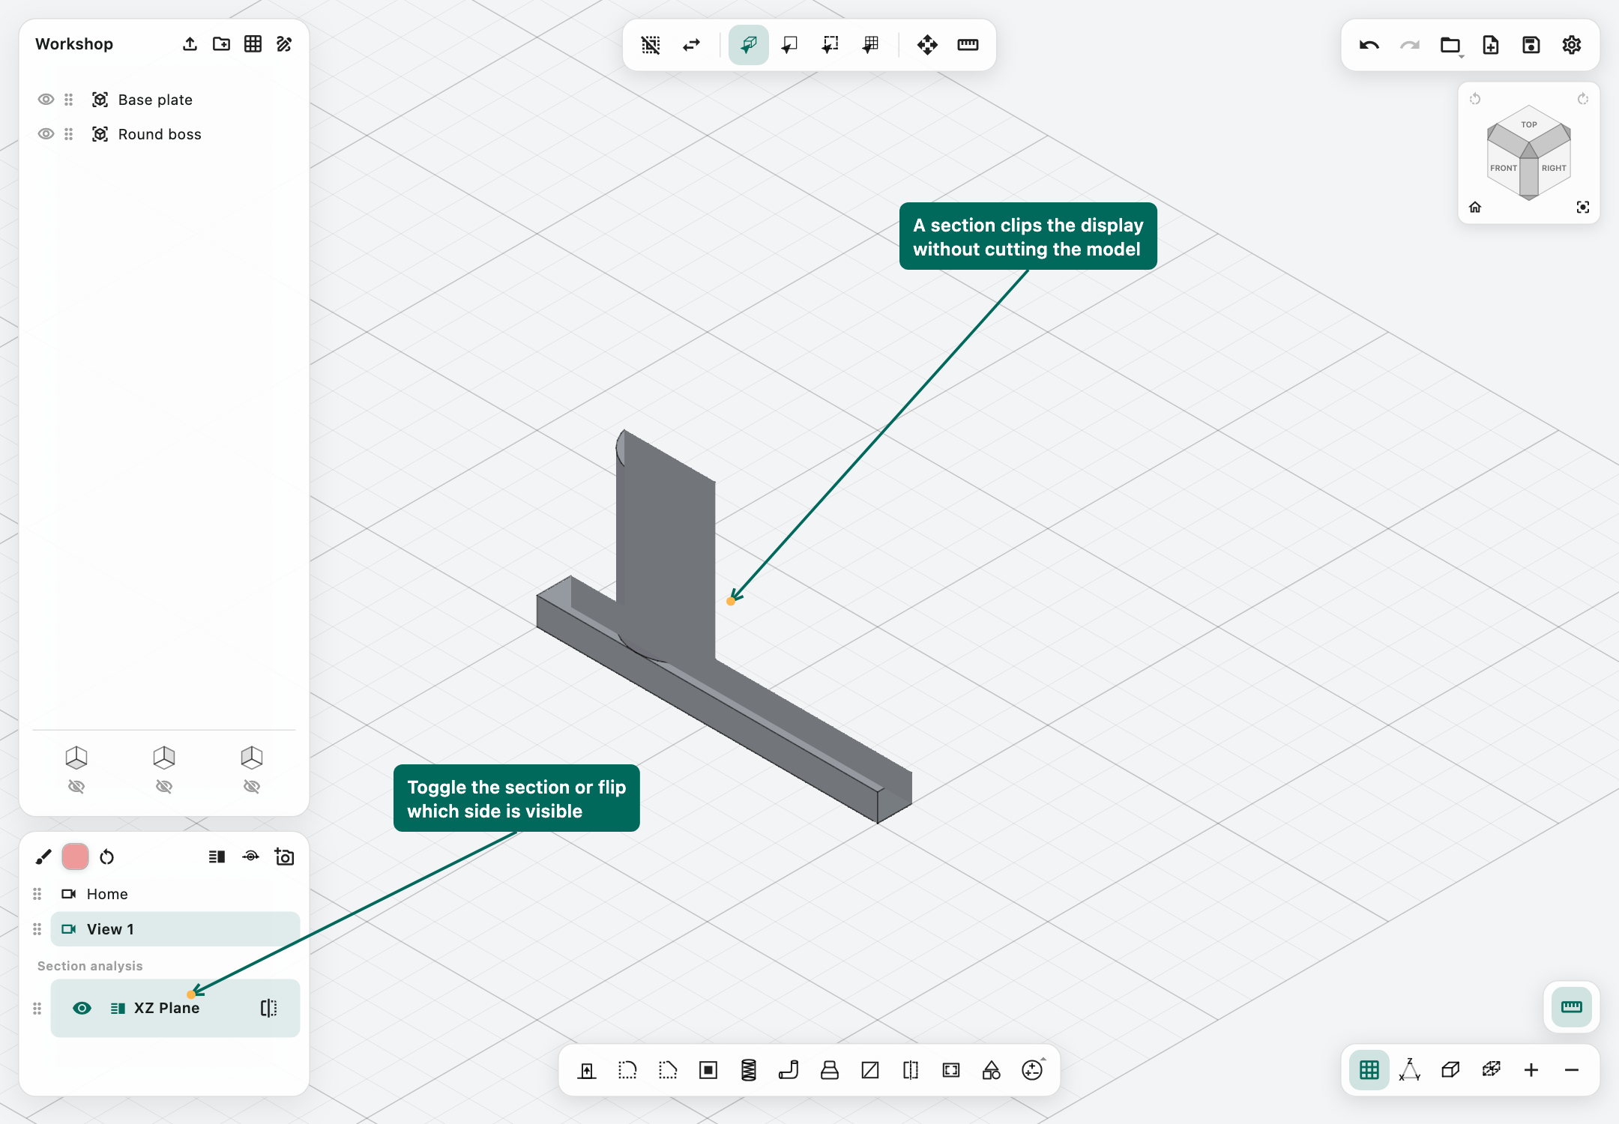The image size is (1619, 1124).
Task: Select the helix coil tool
Action: [749, 1070]
